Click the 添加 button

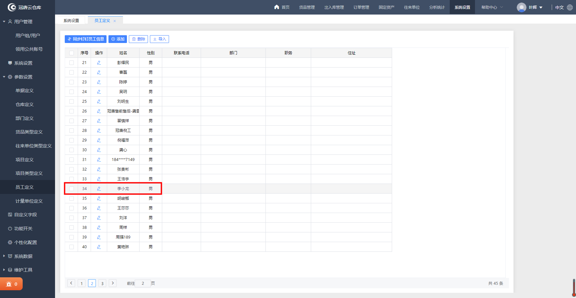coord(118,39)
